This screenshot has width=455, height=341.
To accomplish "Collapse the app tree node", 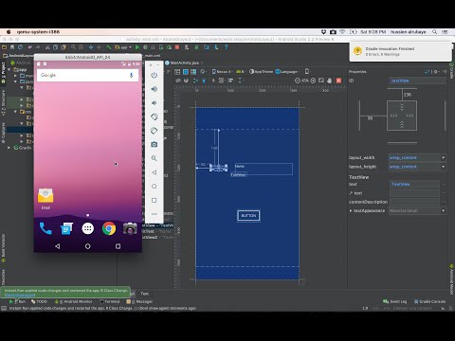I will 9,69.
